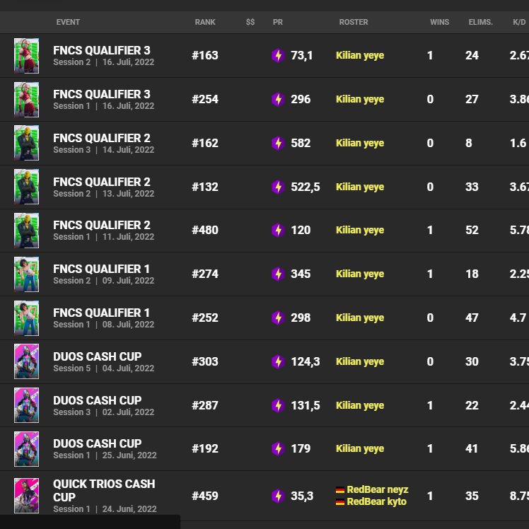Open FNCS QUALIFIER 3 from 16. Juli Session 2
The width and height of the screenshot is (529, 529).
click(x=102, y=51)
